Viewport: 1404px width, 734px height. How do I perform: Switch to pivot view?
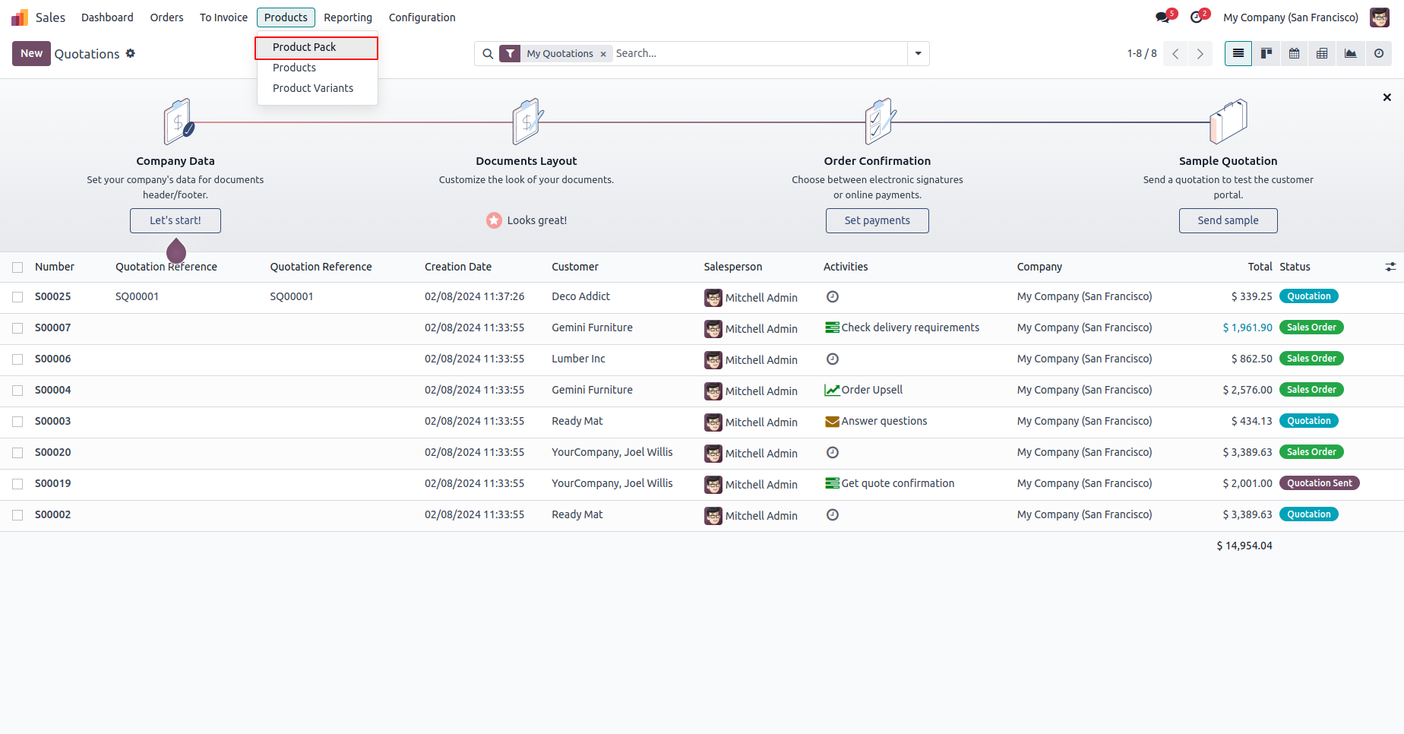coord(1322,53)
